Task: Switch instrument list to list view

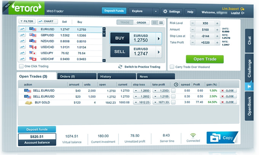Action: coord(155,22)
